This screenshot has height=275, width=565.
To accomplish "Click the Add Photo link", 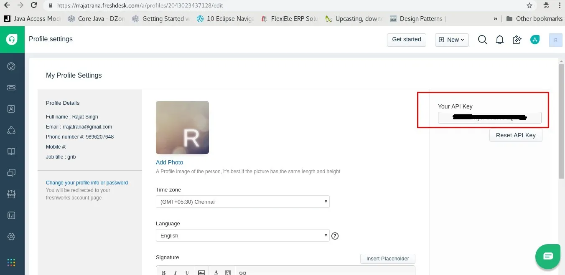I will click(169, 162).
